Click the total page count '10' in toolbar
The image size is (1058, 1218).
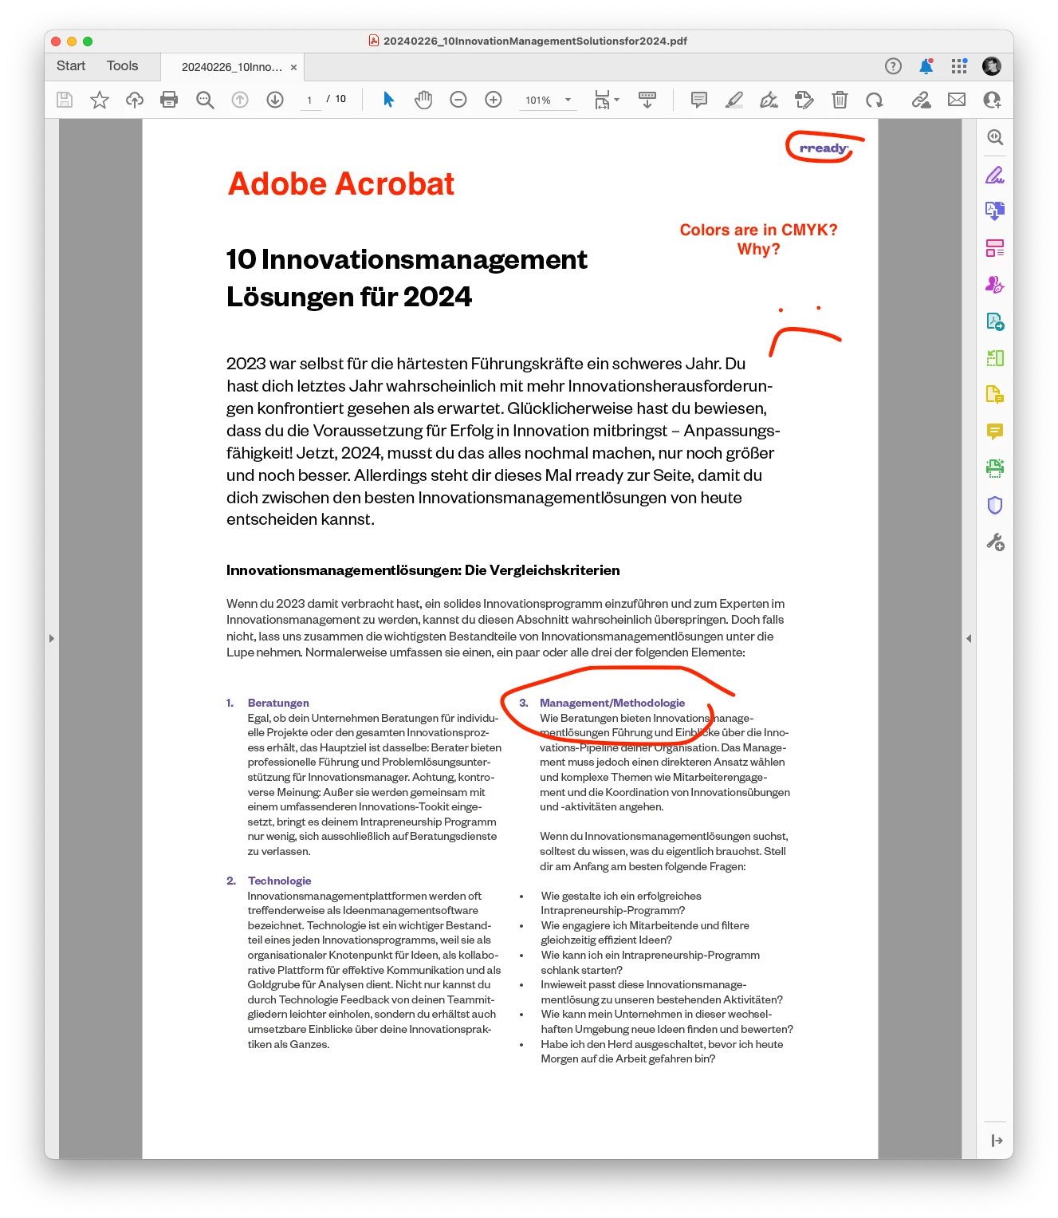click(340, 99)
